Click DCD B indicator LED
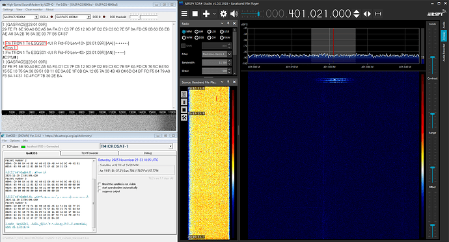This screenshot has width=449, height=242. pyautogui.click(x=104, y=17)
